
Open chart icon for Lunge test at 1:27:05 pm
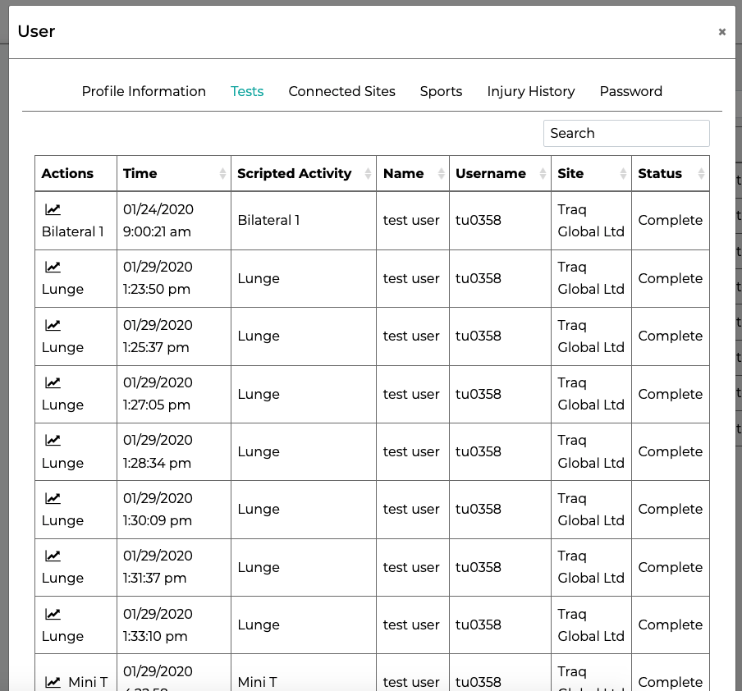coord(53,382)
